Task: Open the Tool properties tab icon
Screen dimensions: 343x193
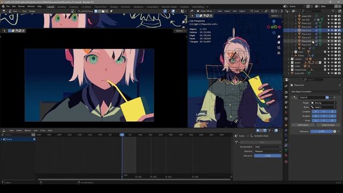Action: (x=286, y=86)
